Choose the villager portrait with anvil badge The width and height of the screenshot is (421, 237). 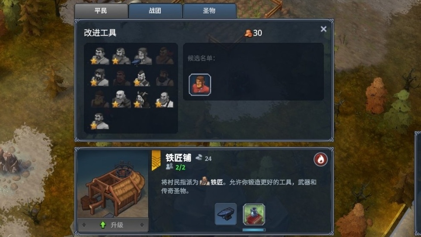[142, 56]
